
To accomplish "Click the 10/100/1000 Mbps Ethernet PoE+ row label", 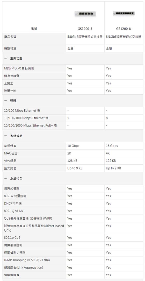I will coord(31,126).
